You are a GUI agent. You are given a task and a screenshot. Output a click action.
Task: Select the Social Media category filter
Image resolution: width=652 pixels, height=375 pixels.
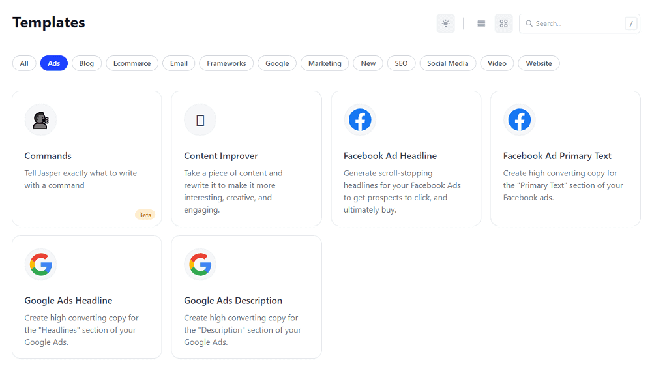coord(448,63)
